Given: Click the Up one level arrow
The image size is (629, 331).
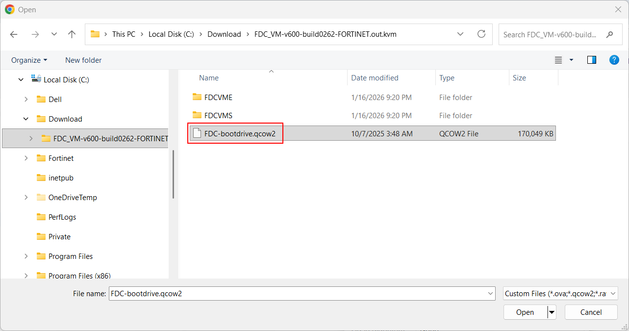Looking at the screenshot, I should [72, 34].
